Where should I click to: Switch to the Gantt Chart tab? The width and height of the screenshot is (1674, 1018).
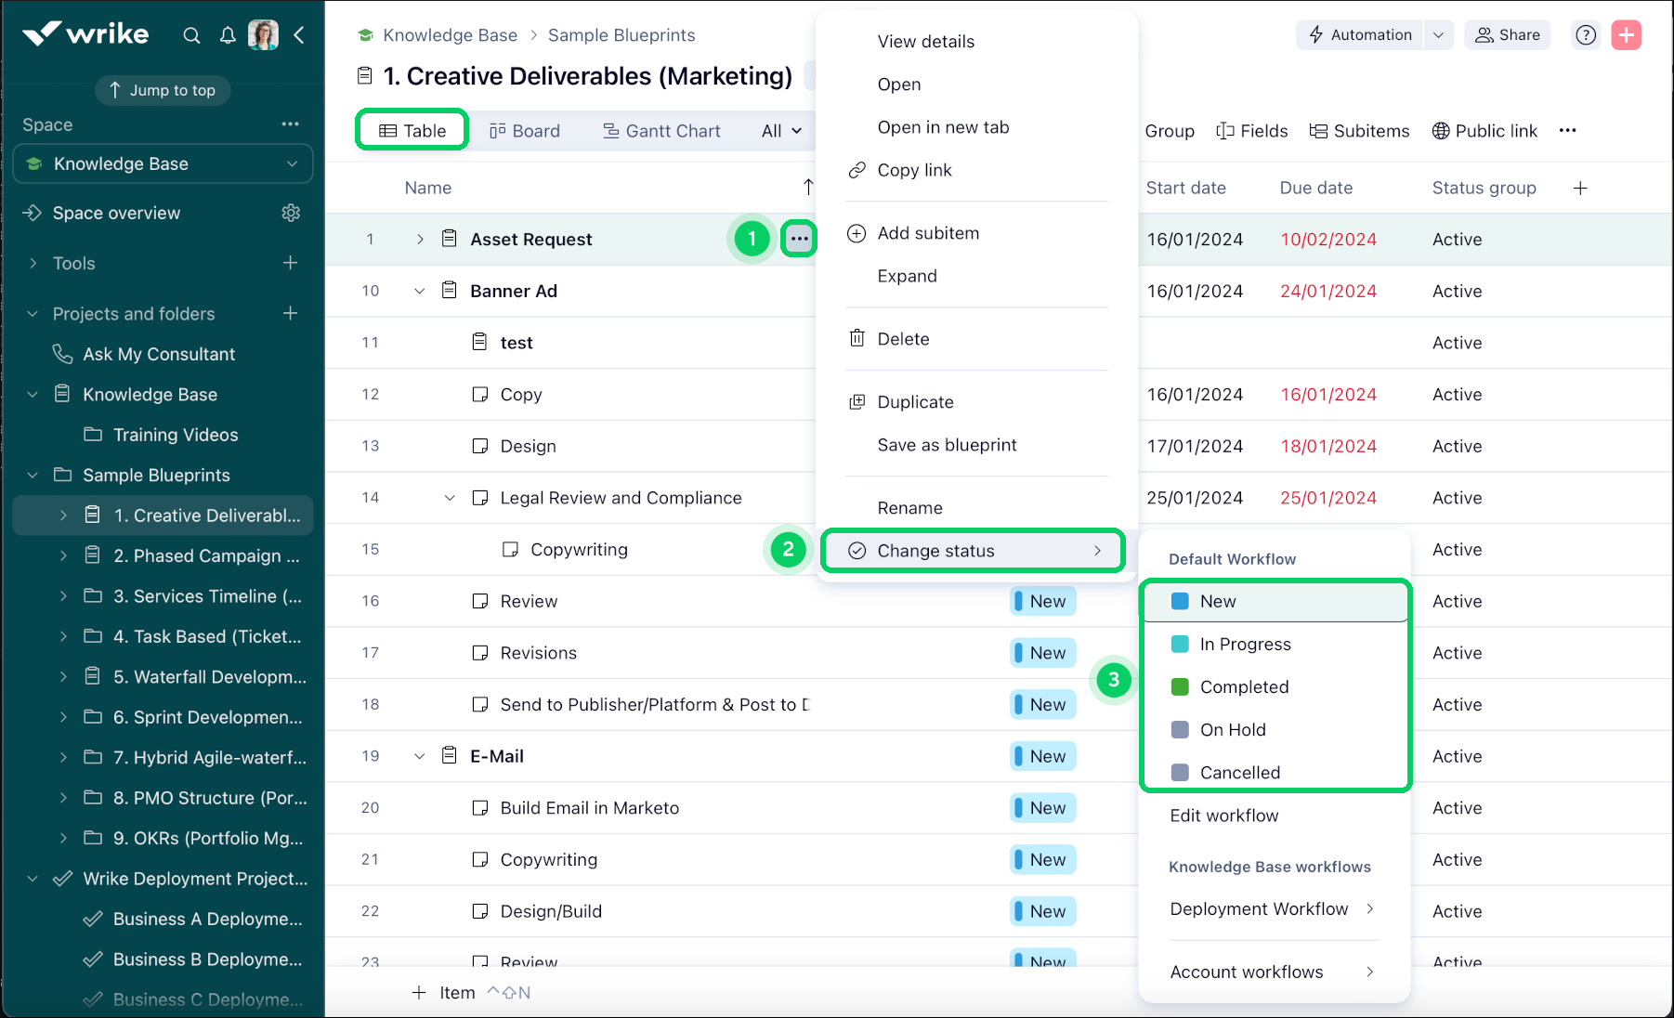point(661,131)
